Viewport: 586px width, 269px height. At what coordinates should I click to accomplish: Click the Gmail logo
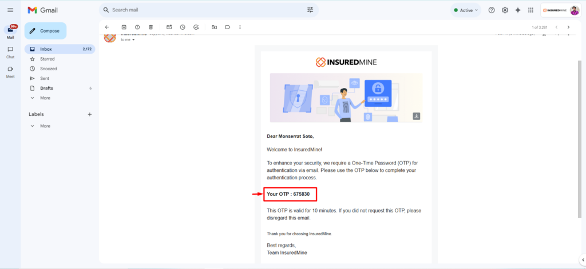[42, 10]
